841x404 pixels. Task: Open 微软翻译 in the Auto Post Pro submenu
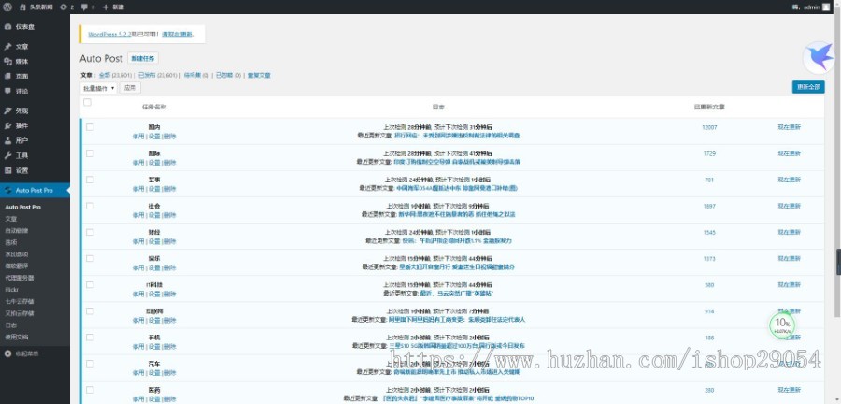[17, 267]
